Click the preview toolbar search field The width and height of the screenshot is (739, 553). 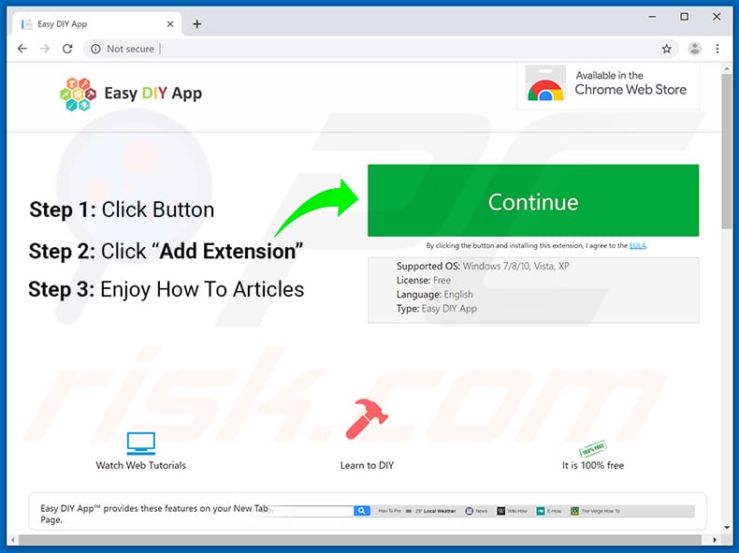click(x=311, y=511)
